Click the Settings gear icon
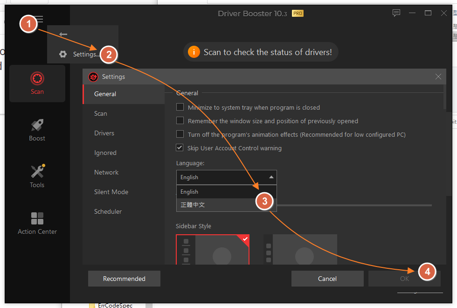457x308 pixels. (63, 54)
